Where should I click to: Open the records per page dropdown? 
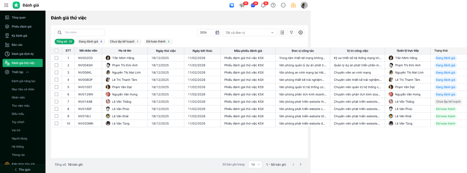click(x=255, y=164)
